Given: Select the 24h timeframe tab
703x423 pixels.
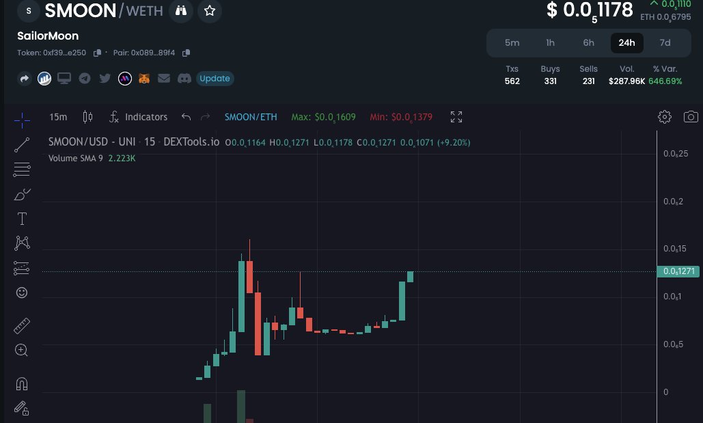Looking at the screenshot, I should click(x=626, y=43).
